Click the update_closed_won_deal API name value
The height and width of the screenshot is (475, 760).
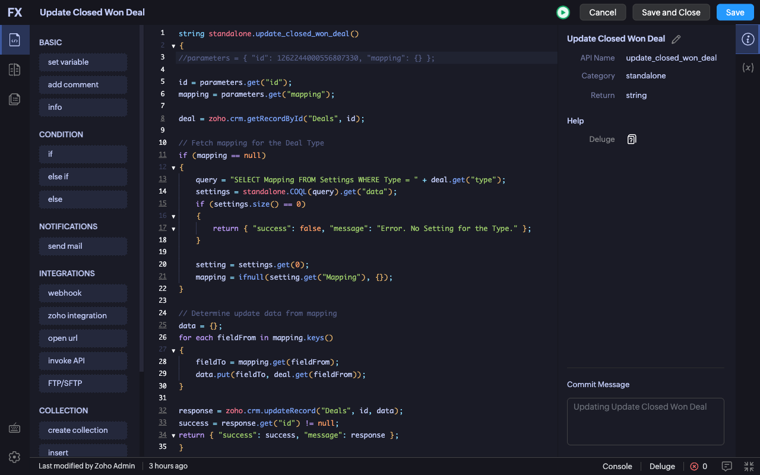click(671, 58)
